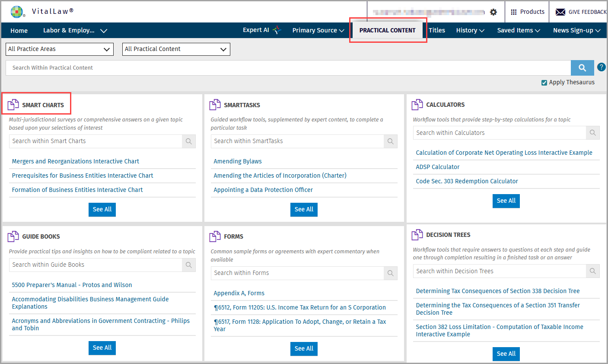Open the Titles tab
Screen dimensions: 608x364
[437, 30]
